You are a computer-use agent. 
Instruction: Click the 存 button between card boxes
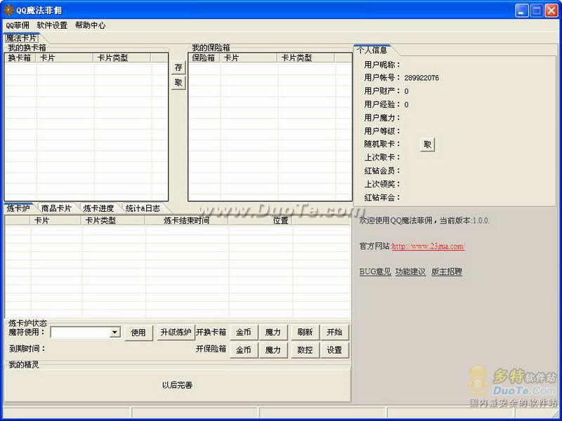point(178,67)
